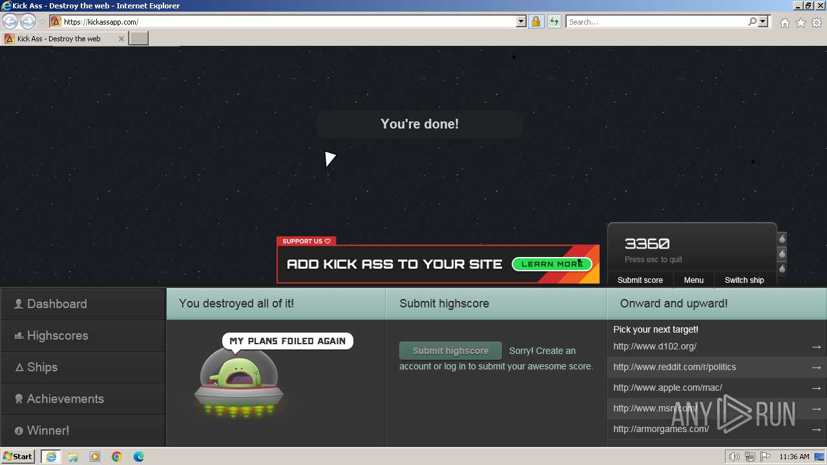Click the arrow next to d102.org

(x=817, y=347)
